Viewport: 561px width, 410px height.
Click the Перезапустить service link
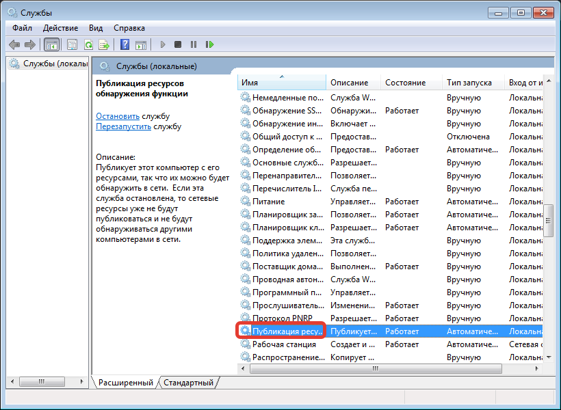point(123,126)
